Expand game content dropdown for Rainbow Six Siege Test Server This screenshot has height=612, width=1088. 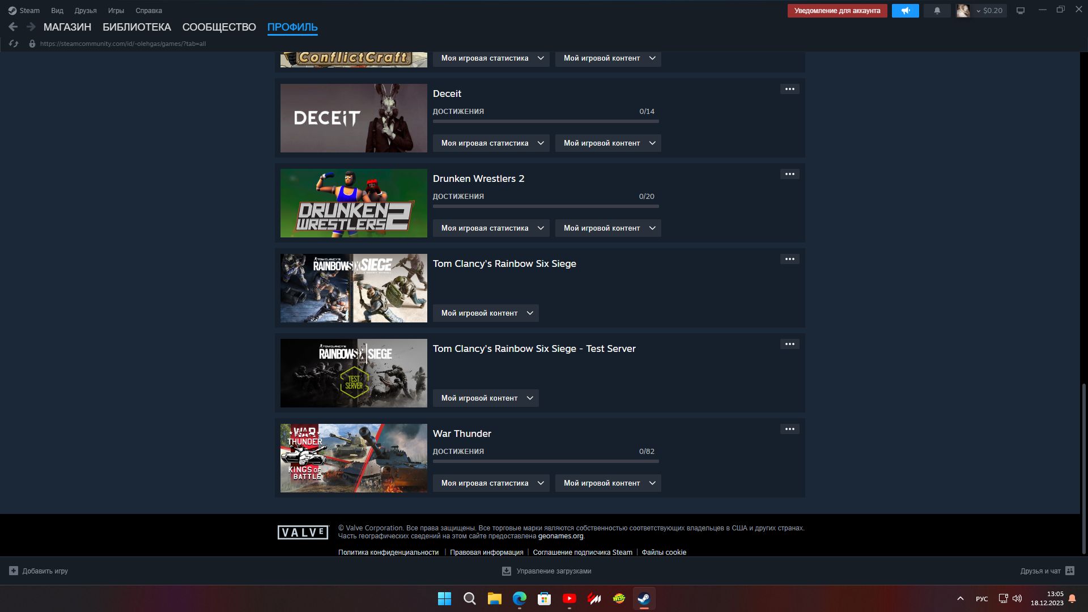coord(486,398)
